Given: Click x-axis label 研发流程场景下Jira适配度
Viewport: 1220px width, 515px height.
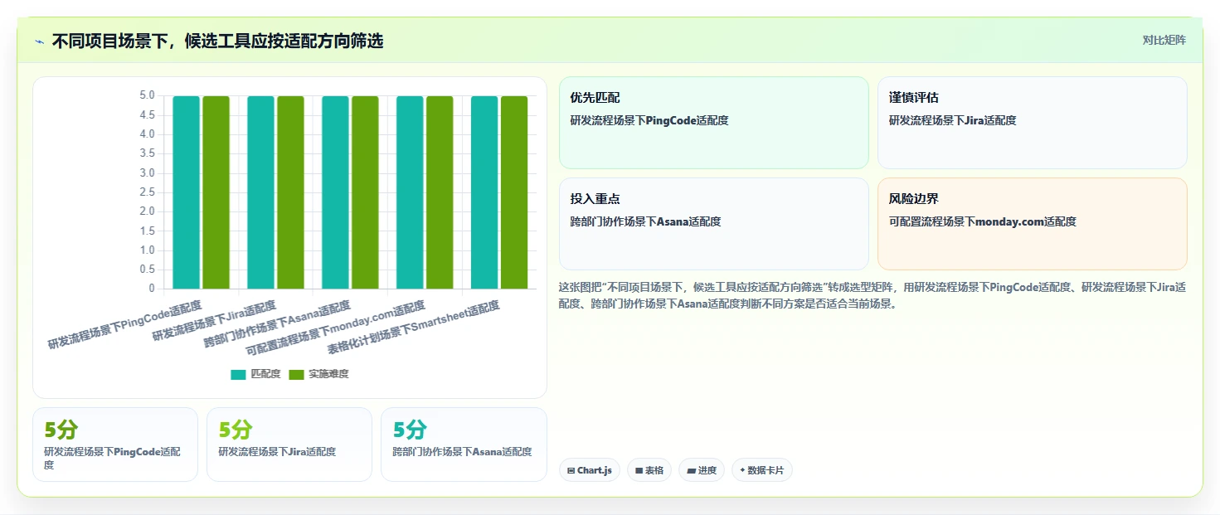Looking at the screenshot, I should [x=214, y=321].
